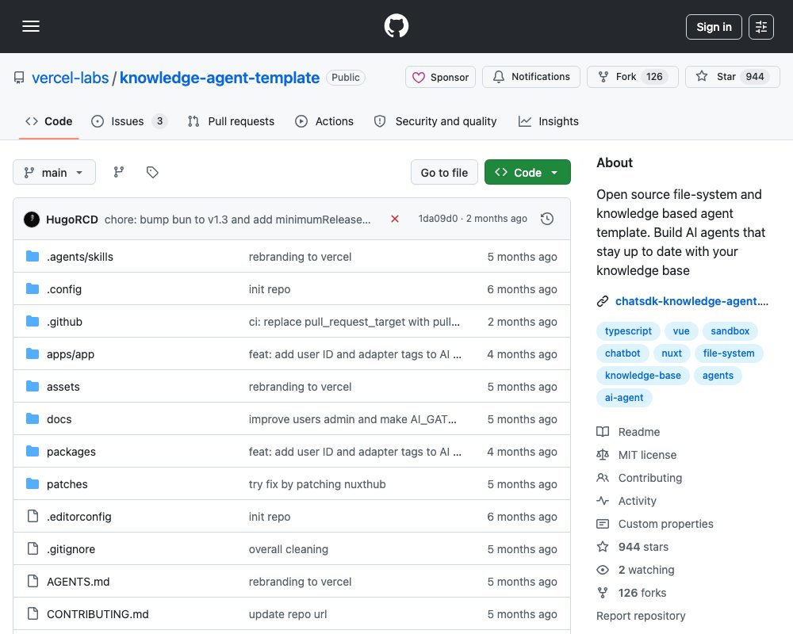Viewport: 793px width, 634px height.
Task: Fork the repository
Action: (632, 77)
